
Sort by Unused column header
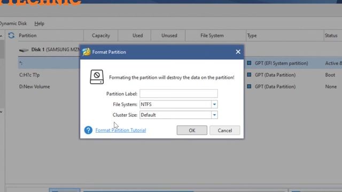pyautogui.click(x=169, y=36)
